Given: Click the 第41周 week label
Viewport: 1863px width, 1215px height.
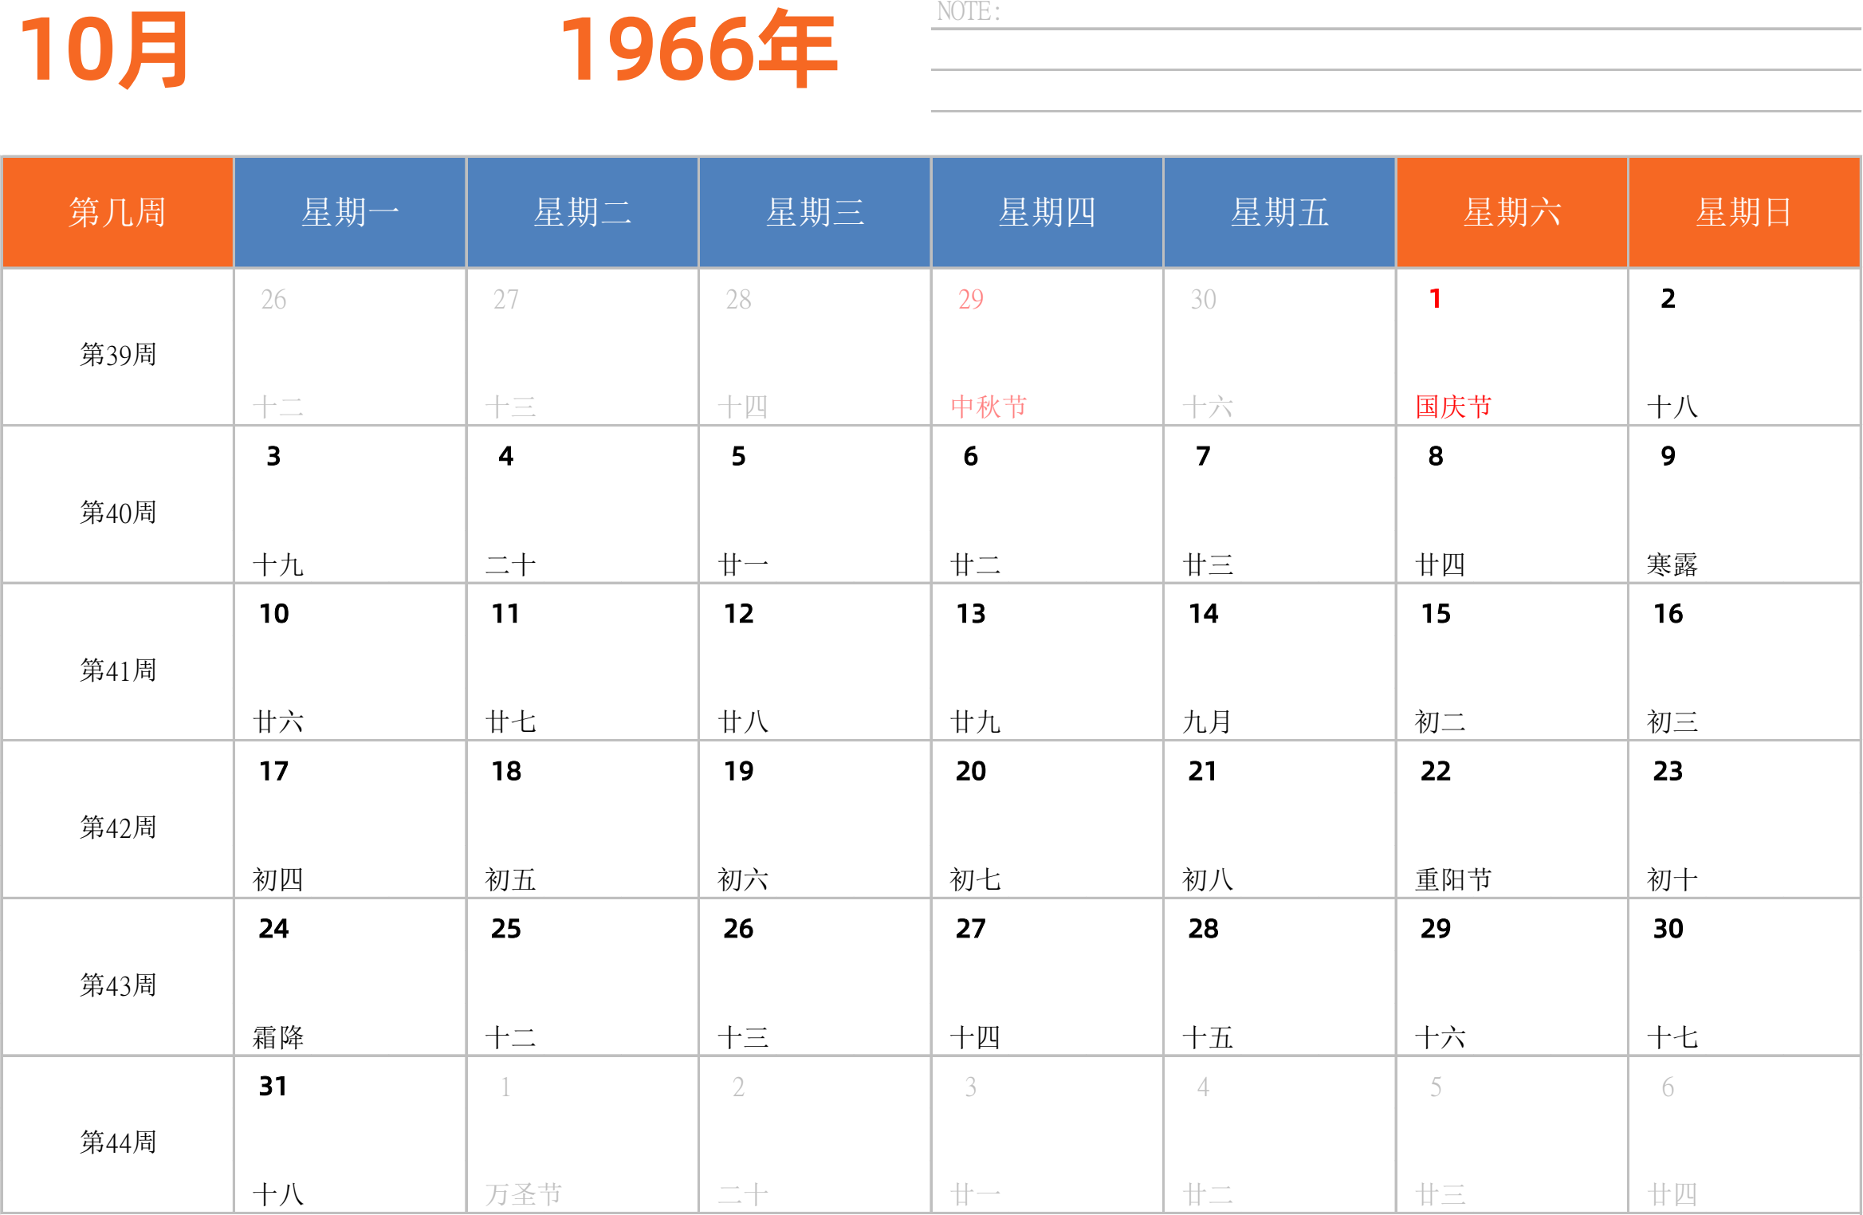Looking at the screenshot, I should point(118,670).
